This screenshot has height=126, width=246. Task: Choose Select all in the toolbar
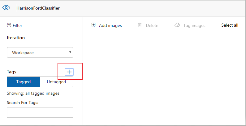point(230,25)
